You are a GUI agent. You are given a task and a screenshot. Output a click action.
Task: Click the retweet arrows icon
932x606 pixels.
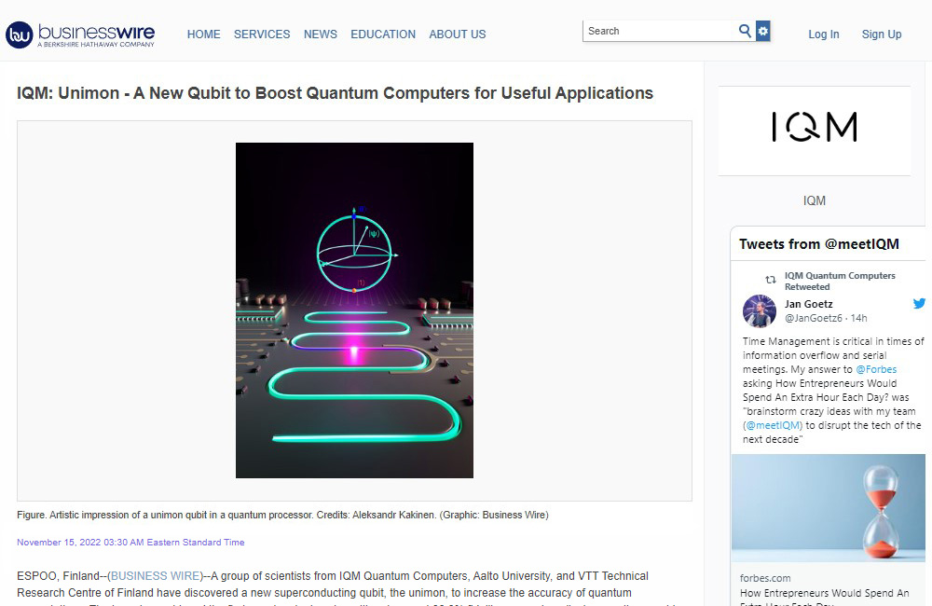(771, 280)
